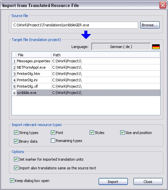Toggle the String types checkbox
168x190 pixels.
click(16, 133)
